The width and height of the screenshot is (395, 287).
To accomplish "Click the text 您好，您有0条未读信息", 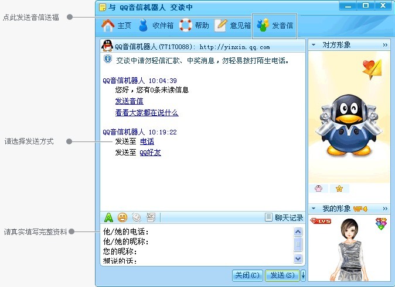I will tap(152, 90).
